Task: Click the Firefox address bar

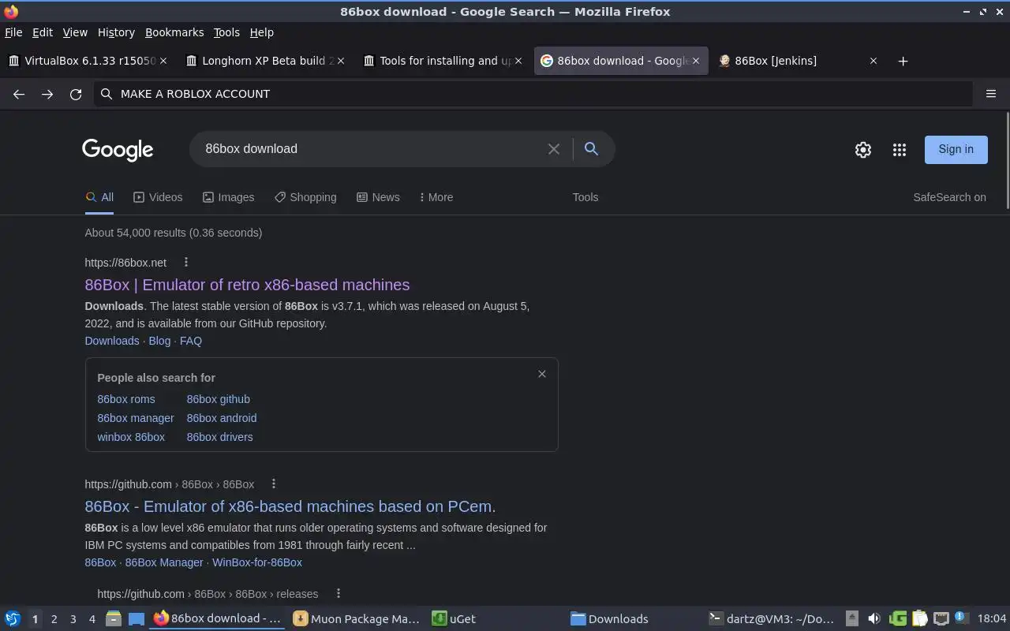Action: [533, 94]
